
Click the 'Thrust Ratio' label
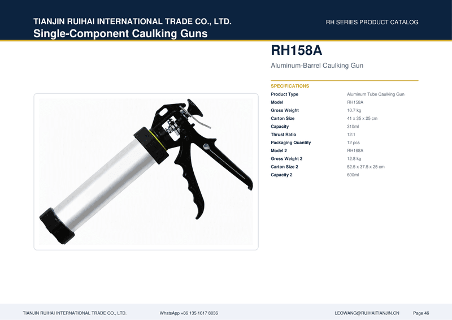coord(284,135)
